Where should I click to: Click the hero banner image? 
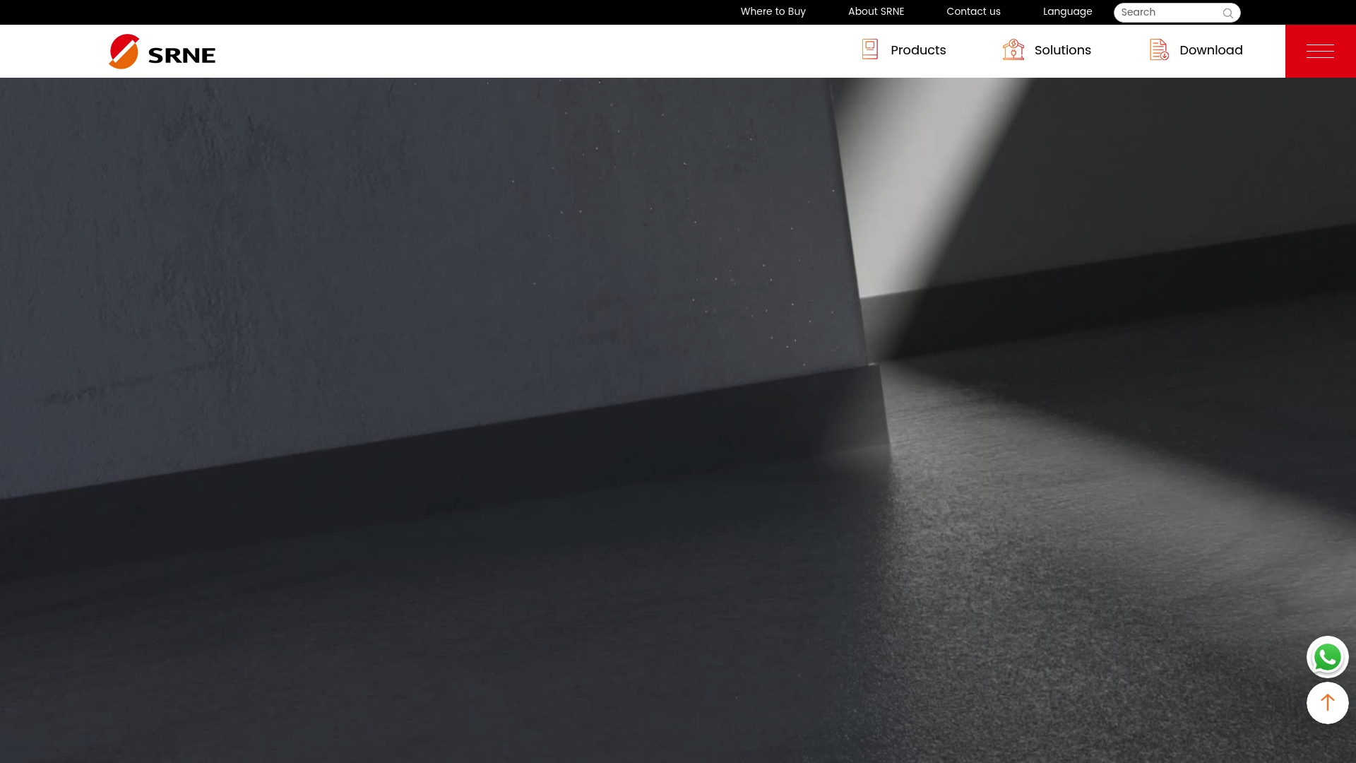(x=678, y=417)
